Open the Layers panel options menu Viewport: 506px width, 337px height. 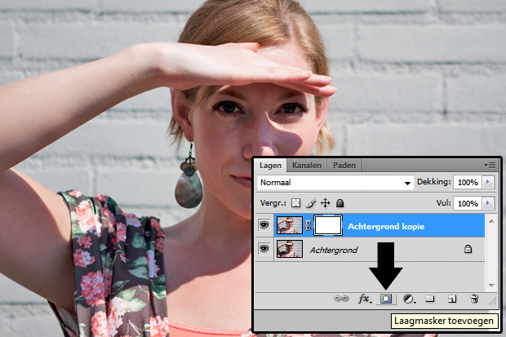click(489, 165)
